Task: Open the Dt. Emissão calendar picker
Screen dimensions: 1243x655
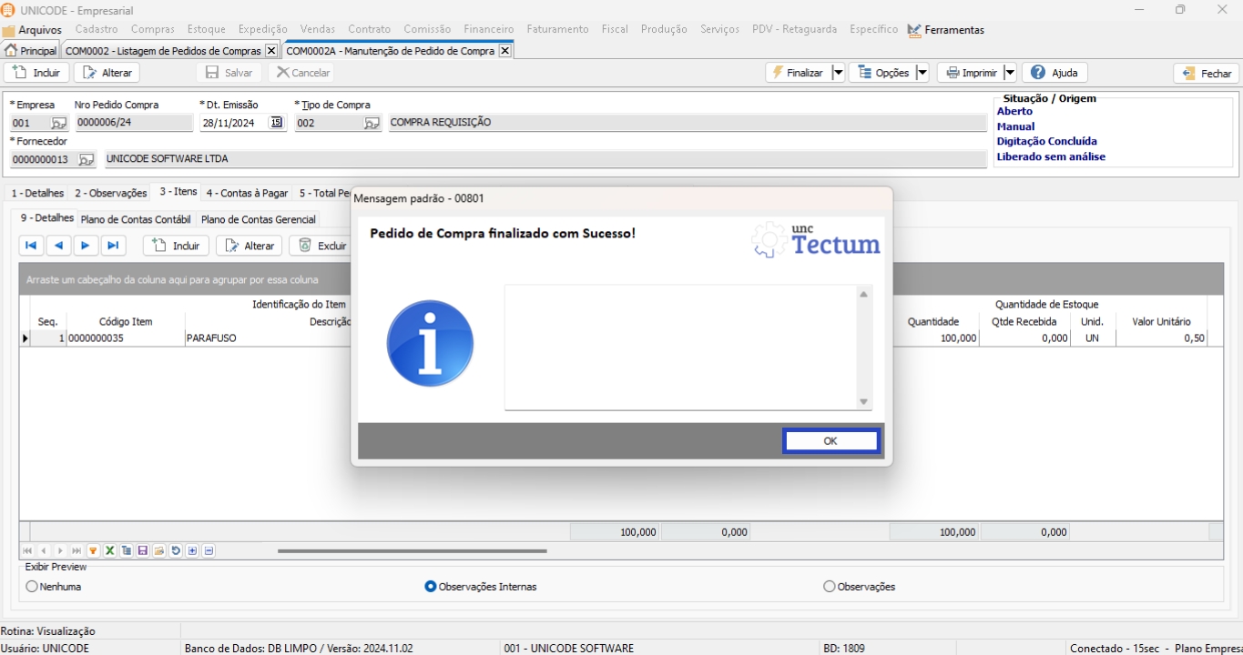Action: (x=277, y=123)
